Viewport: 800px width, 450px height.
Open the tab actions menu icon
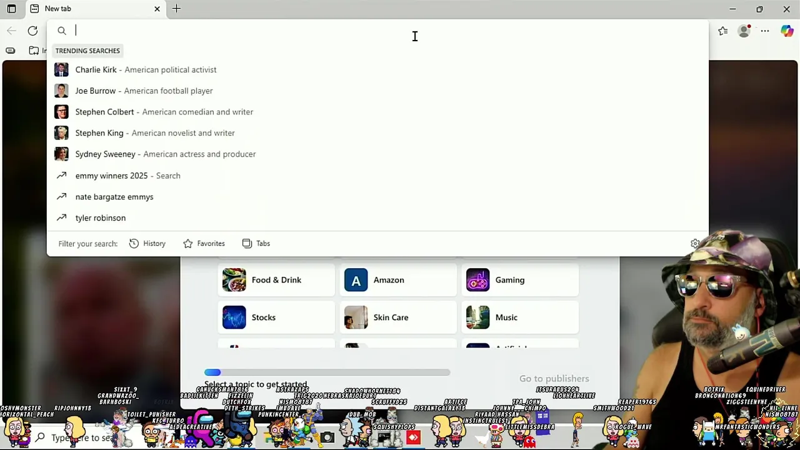(x=11, y=9)
